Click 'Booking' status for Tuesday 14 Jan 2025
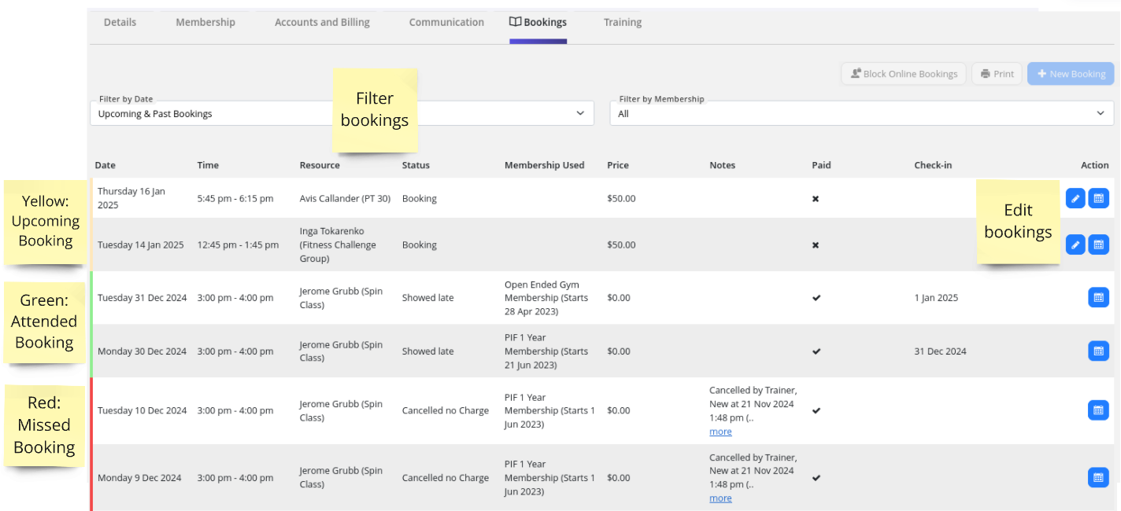This screenshot has width=1121, height=511. [x=419, y=245]
